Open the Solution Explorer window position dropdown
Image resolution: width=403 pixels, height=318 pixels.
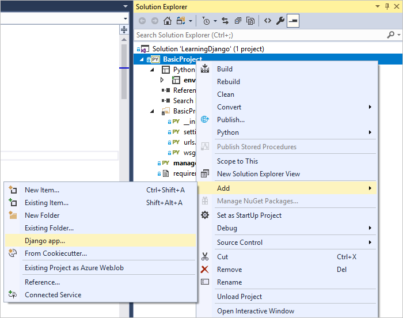tap(378, 6)
